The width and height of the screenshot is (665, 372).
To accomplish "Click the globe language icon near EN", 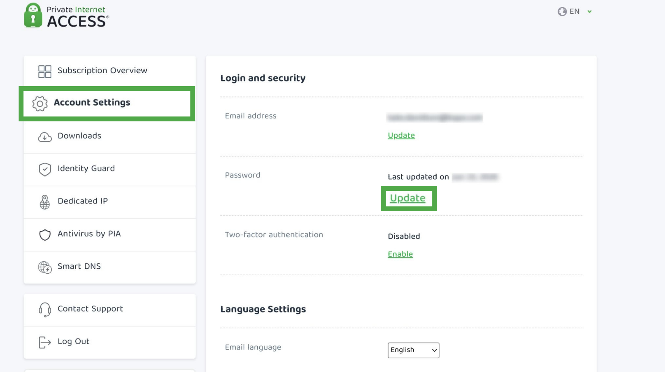I will [562, 12].
